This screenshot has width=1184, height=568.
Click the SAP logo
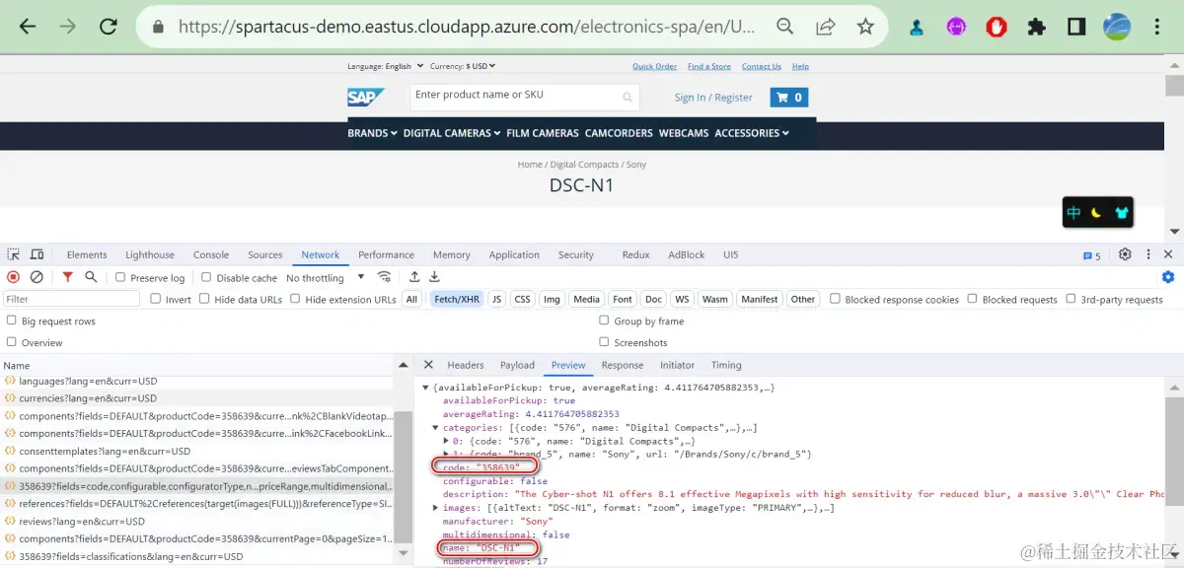point(366,98)
